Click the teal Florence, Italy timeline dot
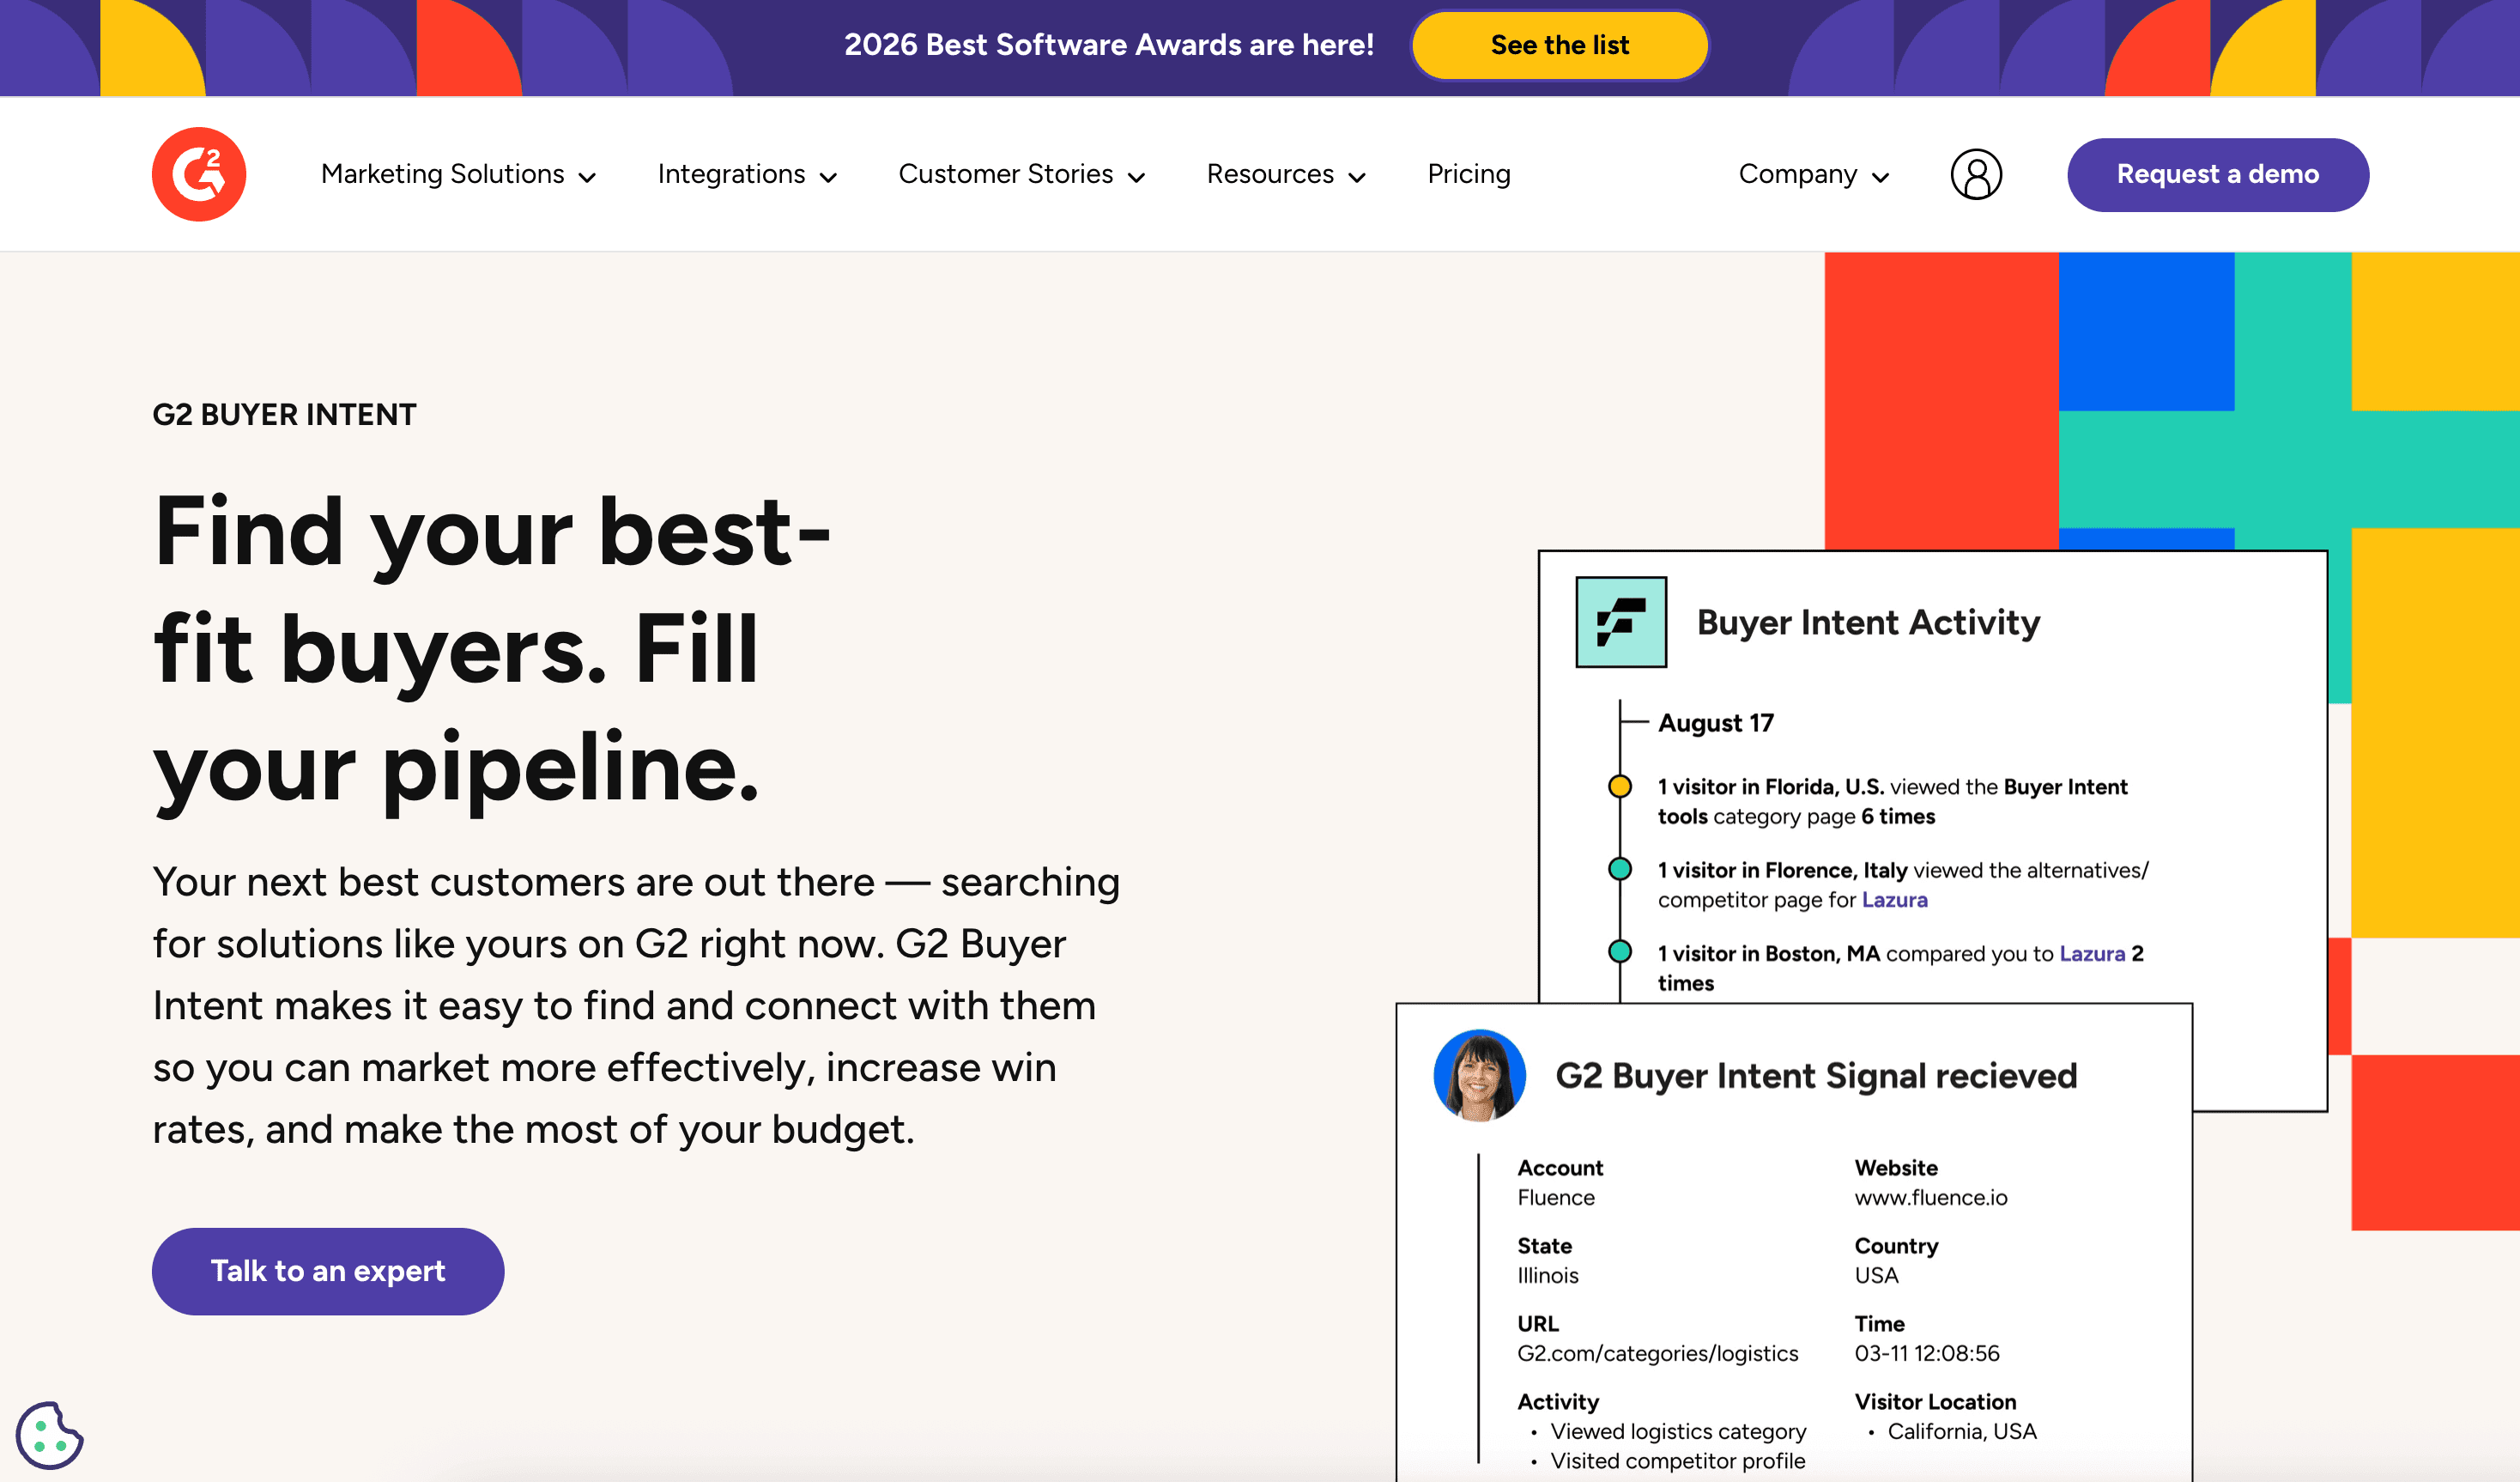Viewport: 2520px width, 1482px height. pyautogui.click(x=1619, y=869)
